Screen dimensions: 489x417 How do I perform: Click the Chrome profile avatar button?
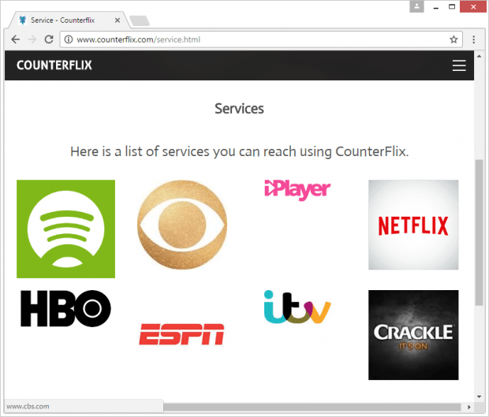(416, 6)
